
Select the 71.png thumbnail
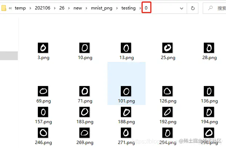coord(84,91)
